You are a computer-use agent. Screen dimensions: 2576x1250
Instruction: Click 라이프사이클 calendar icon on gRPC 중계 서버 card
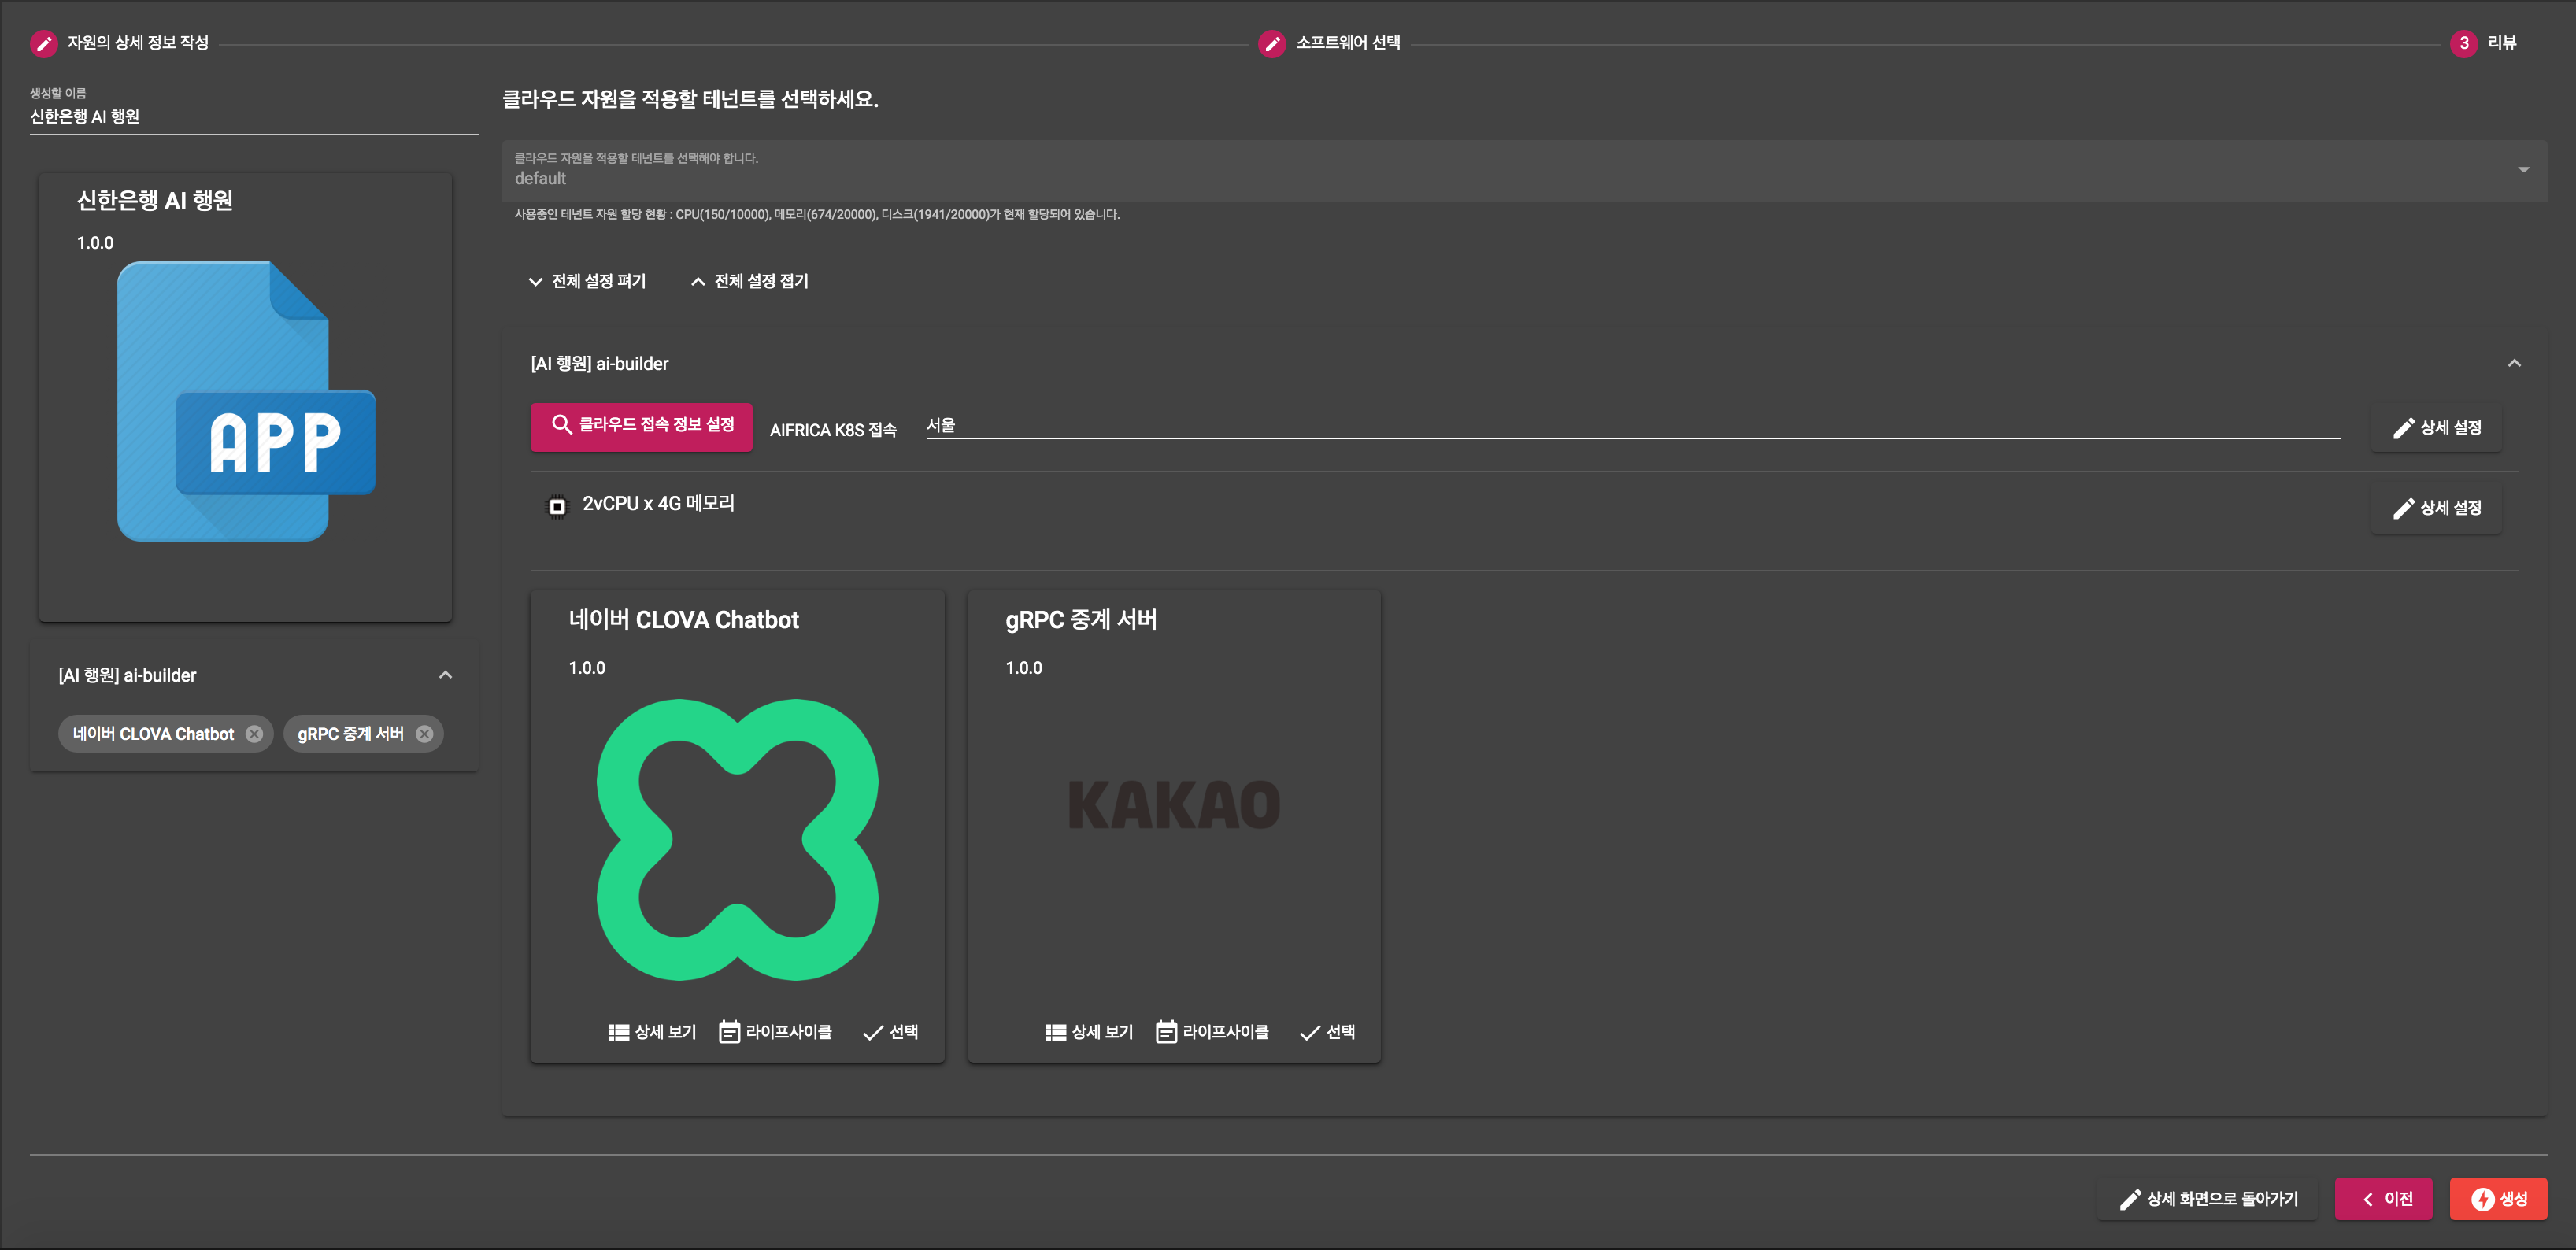click(x=1165, y=1031)
